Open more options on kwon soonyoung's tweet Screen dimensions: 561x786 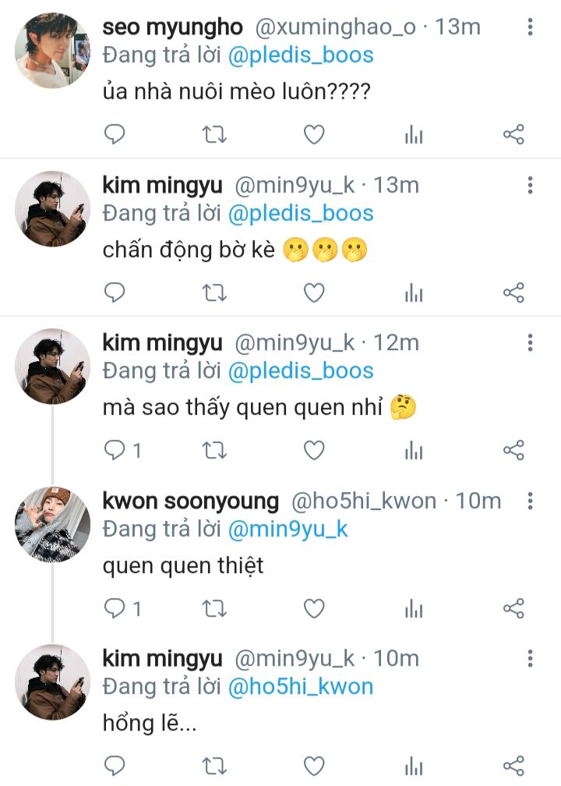(x=530, y=501)
